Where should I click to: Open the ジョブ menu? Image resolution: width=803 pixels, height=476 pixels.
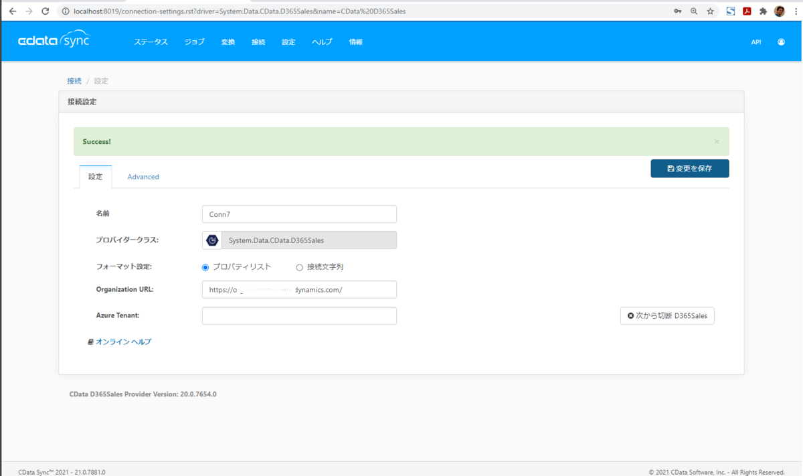click(195, 42)
